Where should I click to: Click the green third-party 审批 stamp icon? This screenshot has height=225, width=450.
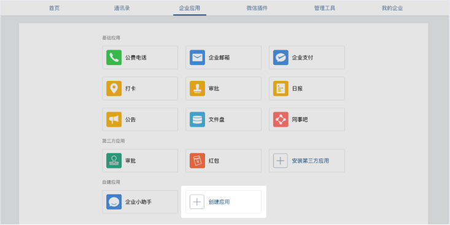coord(114,161)
